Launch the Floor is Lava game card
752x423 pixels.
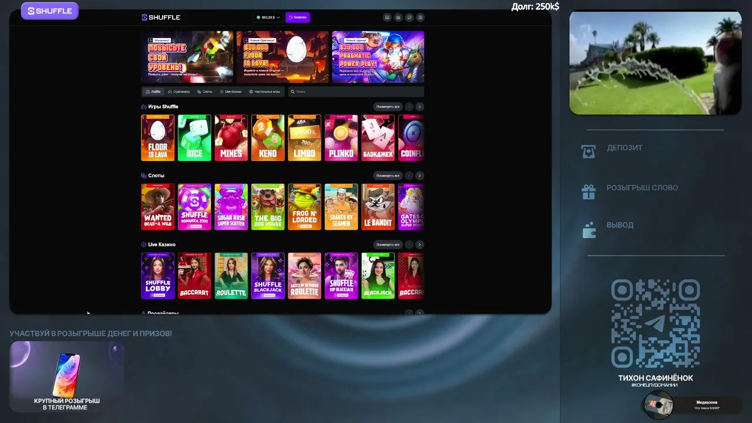(157, 137)
